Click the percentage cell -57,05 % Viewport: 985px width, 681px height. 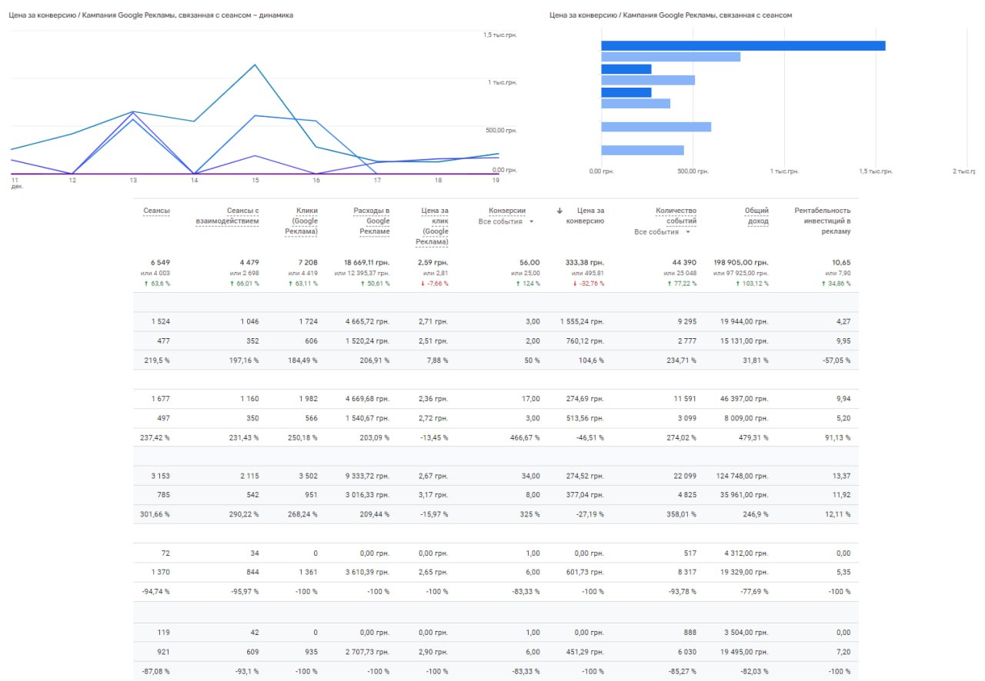tap(836, 360)
